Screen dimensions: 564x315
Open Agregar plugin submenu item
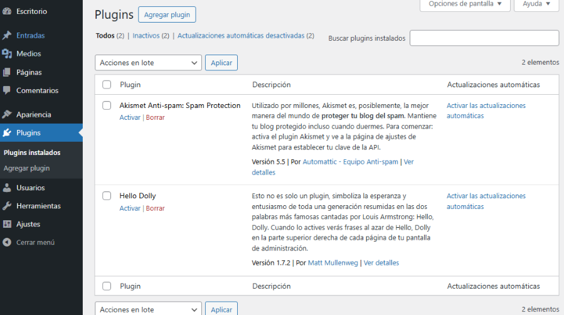click(26, 168)
